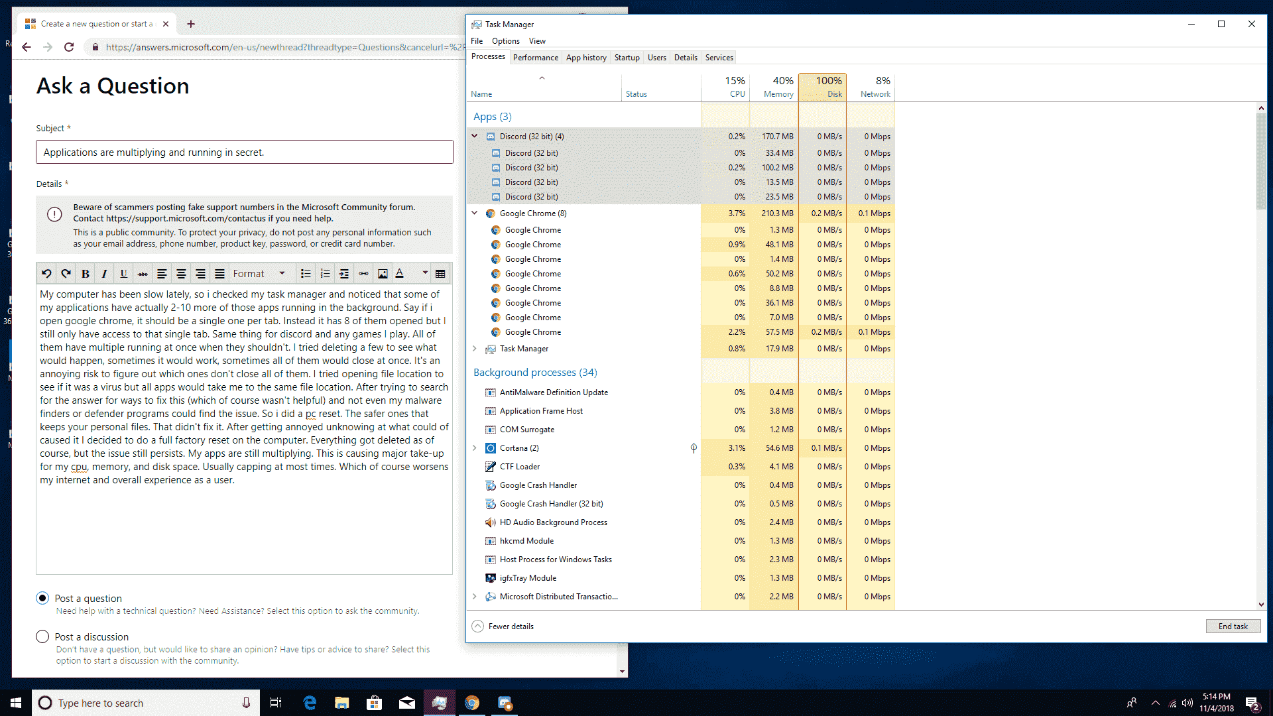Switch to the Startup tab
The height and width of the screenshot is (716, 1273).
[627, 58]
